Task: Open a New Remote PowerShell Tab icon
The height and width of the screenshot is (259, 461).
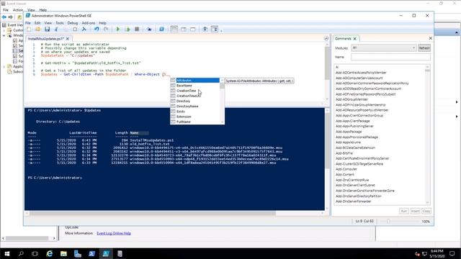Action: pos(149,29)
